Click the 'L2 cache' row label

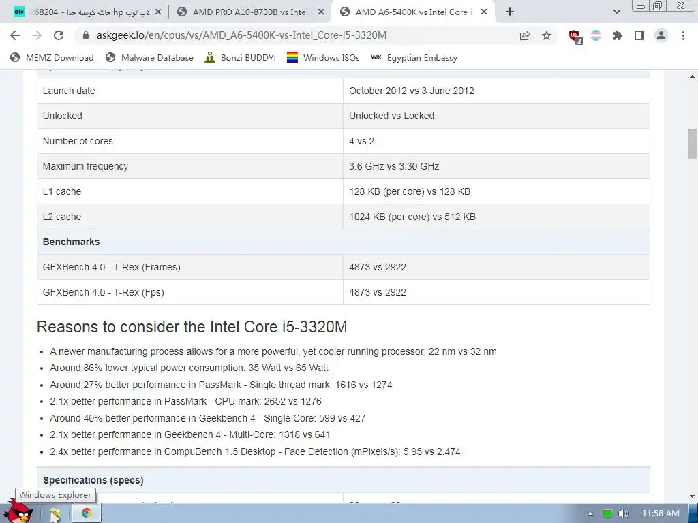point(62,217)
